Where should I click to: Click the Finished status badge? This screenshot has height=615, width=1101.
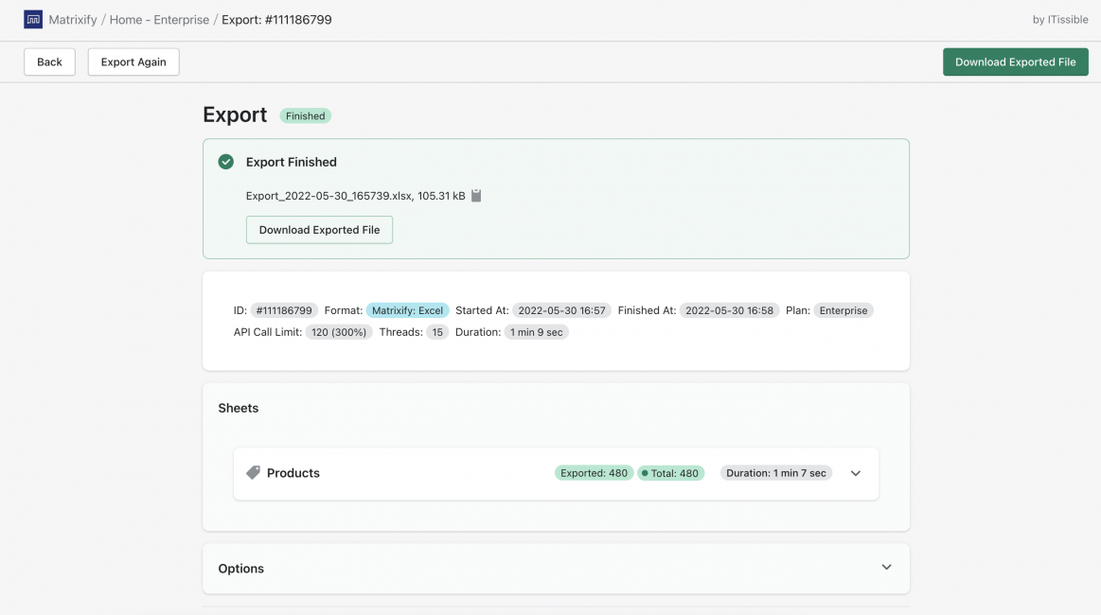(305, 115)
